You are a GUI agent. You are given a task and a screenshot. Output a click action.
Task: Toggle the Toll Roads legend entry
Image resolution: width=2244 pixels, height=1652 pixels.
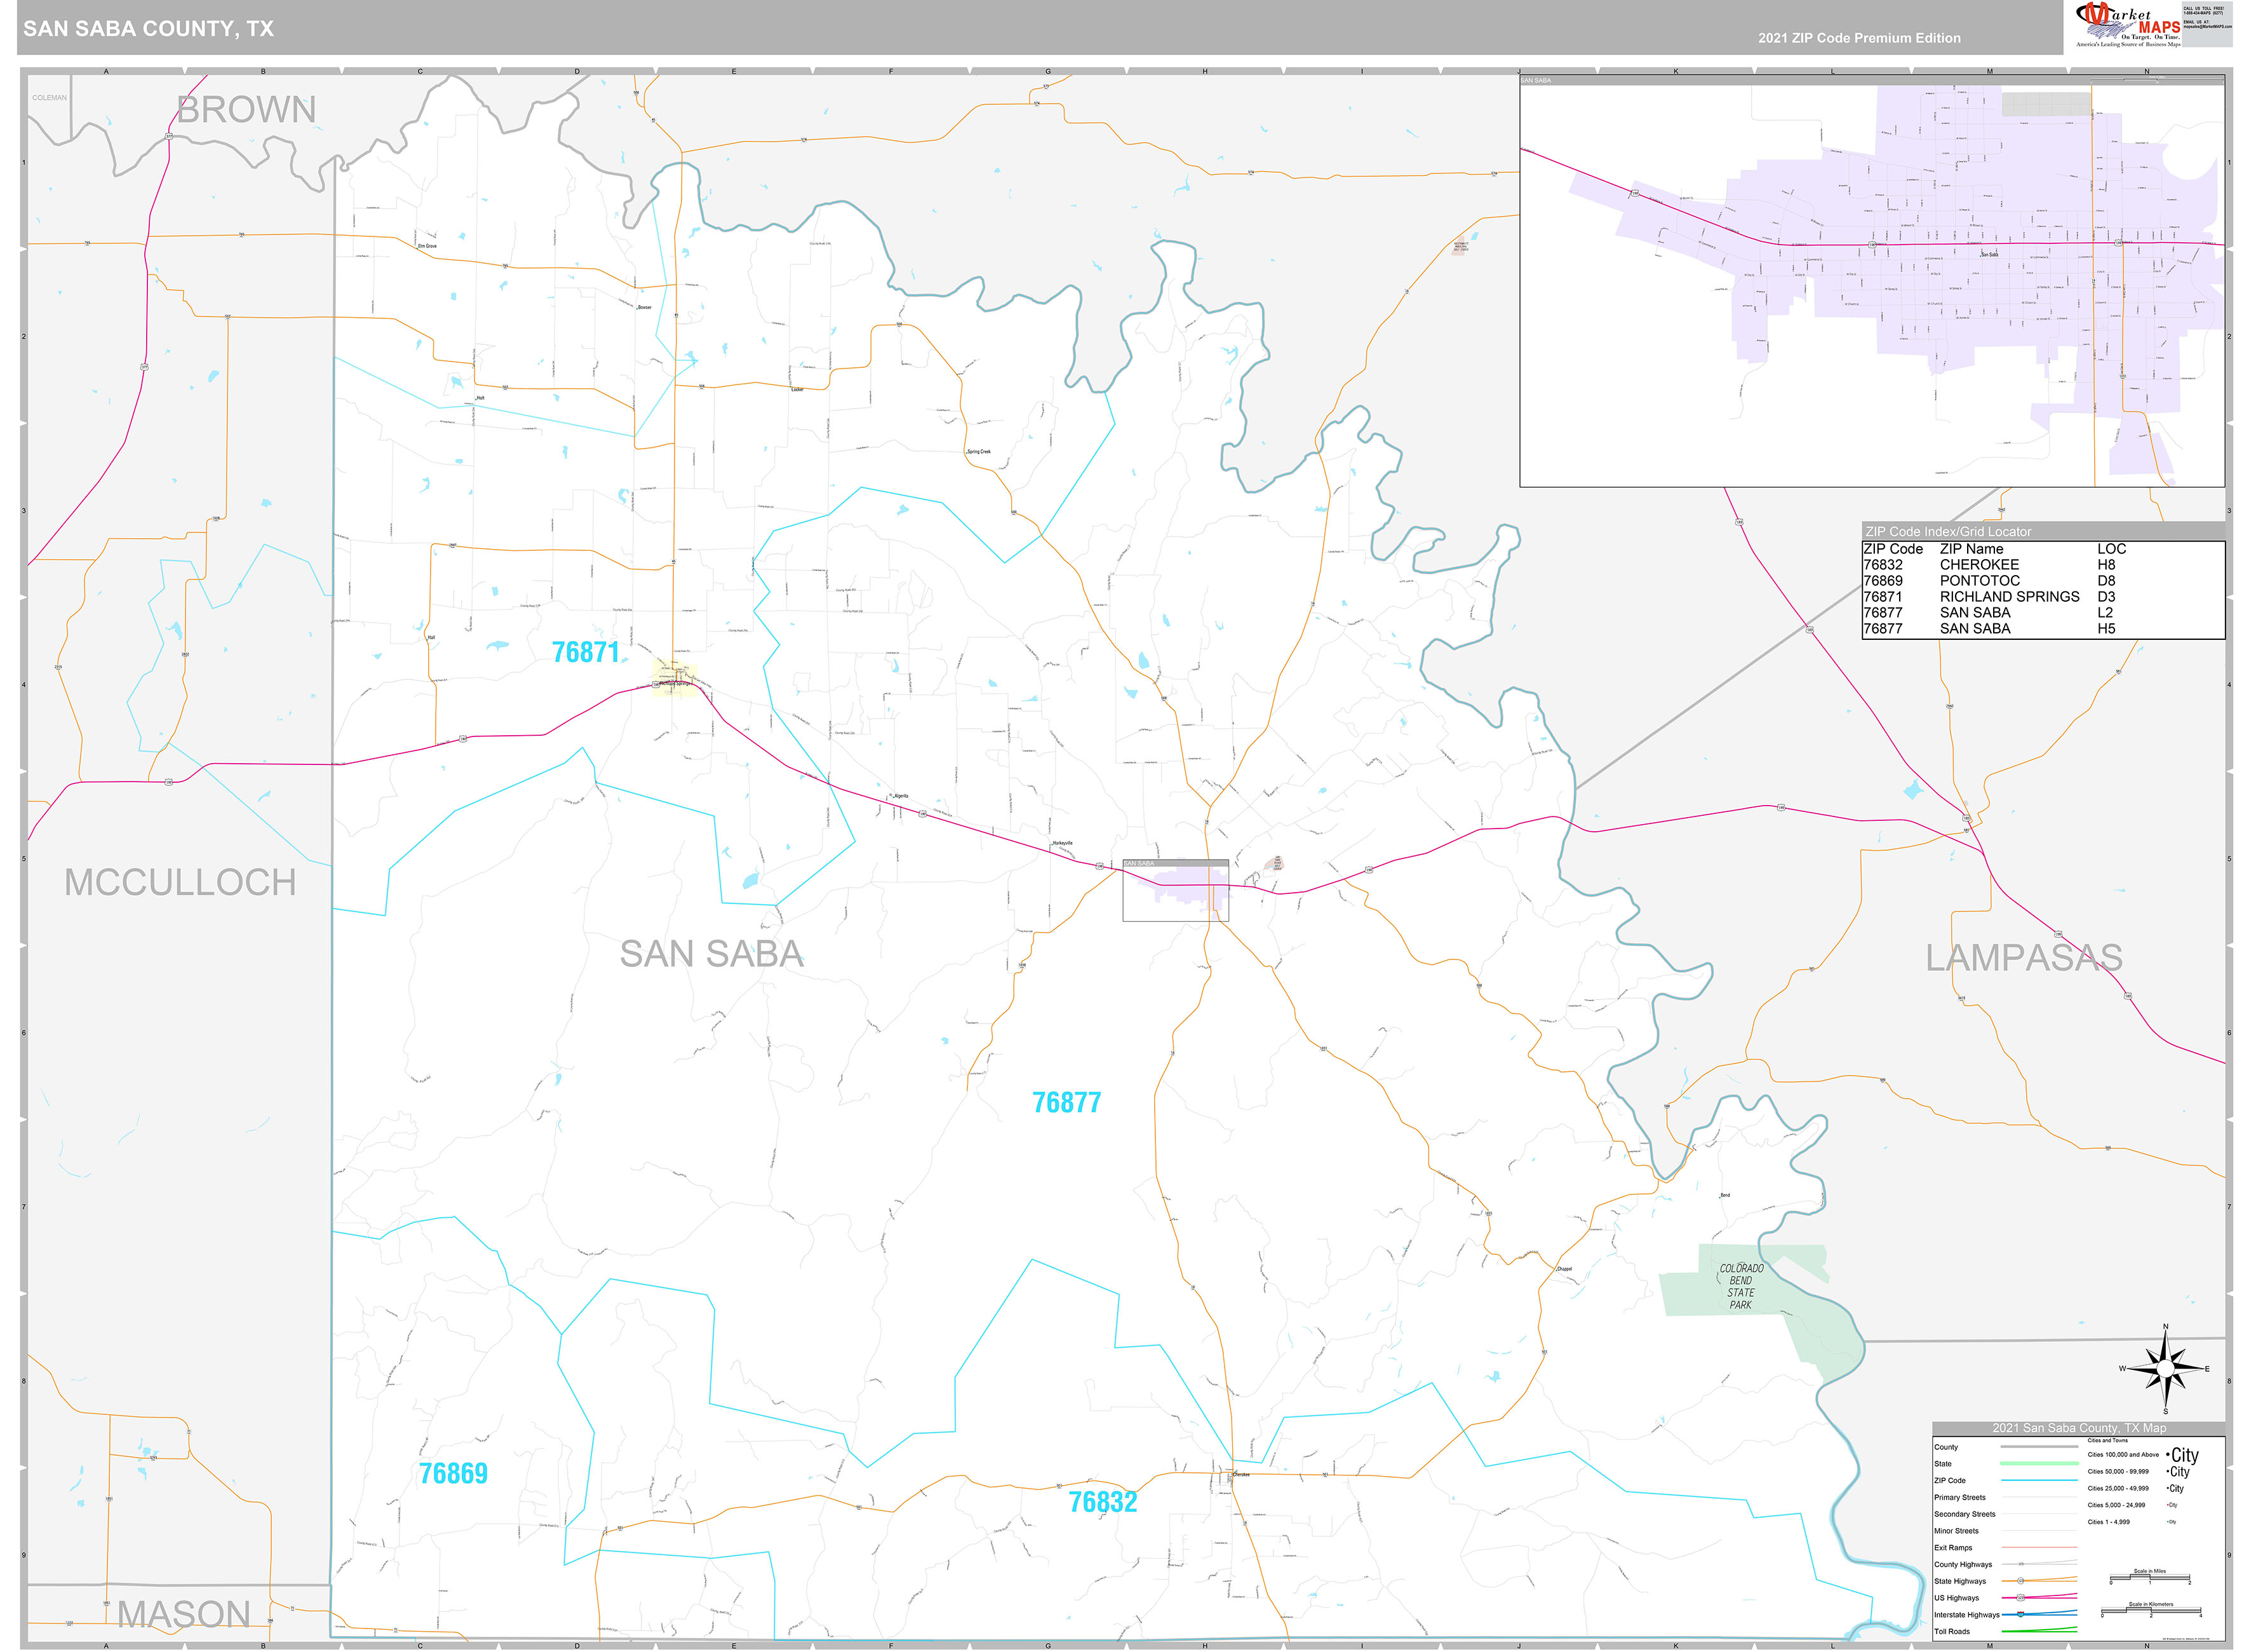pos(2039,1632)
